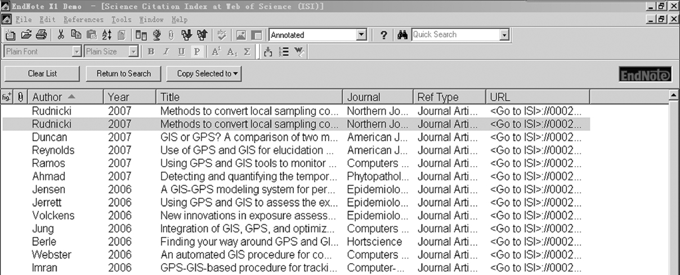Sort by the Title column header
680x275 pixels.
click(248, 97)
